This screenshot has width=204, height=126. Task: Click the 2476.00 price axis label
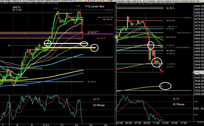click(199, 19)
